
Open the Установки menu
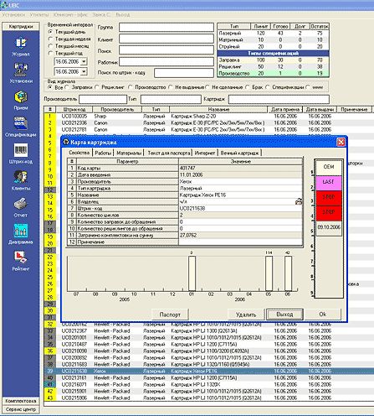(13, 14)
